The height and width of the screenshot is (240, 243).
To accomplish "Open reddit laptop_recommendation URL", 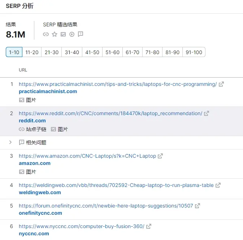I will pos(110,113).
